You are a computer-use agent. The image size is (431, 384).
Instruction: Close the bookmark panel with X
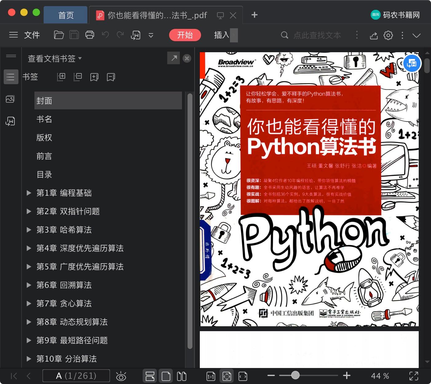pos(187,58)
